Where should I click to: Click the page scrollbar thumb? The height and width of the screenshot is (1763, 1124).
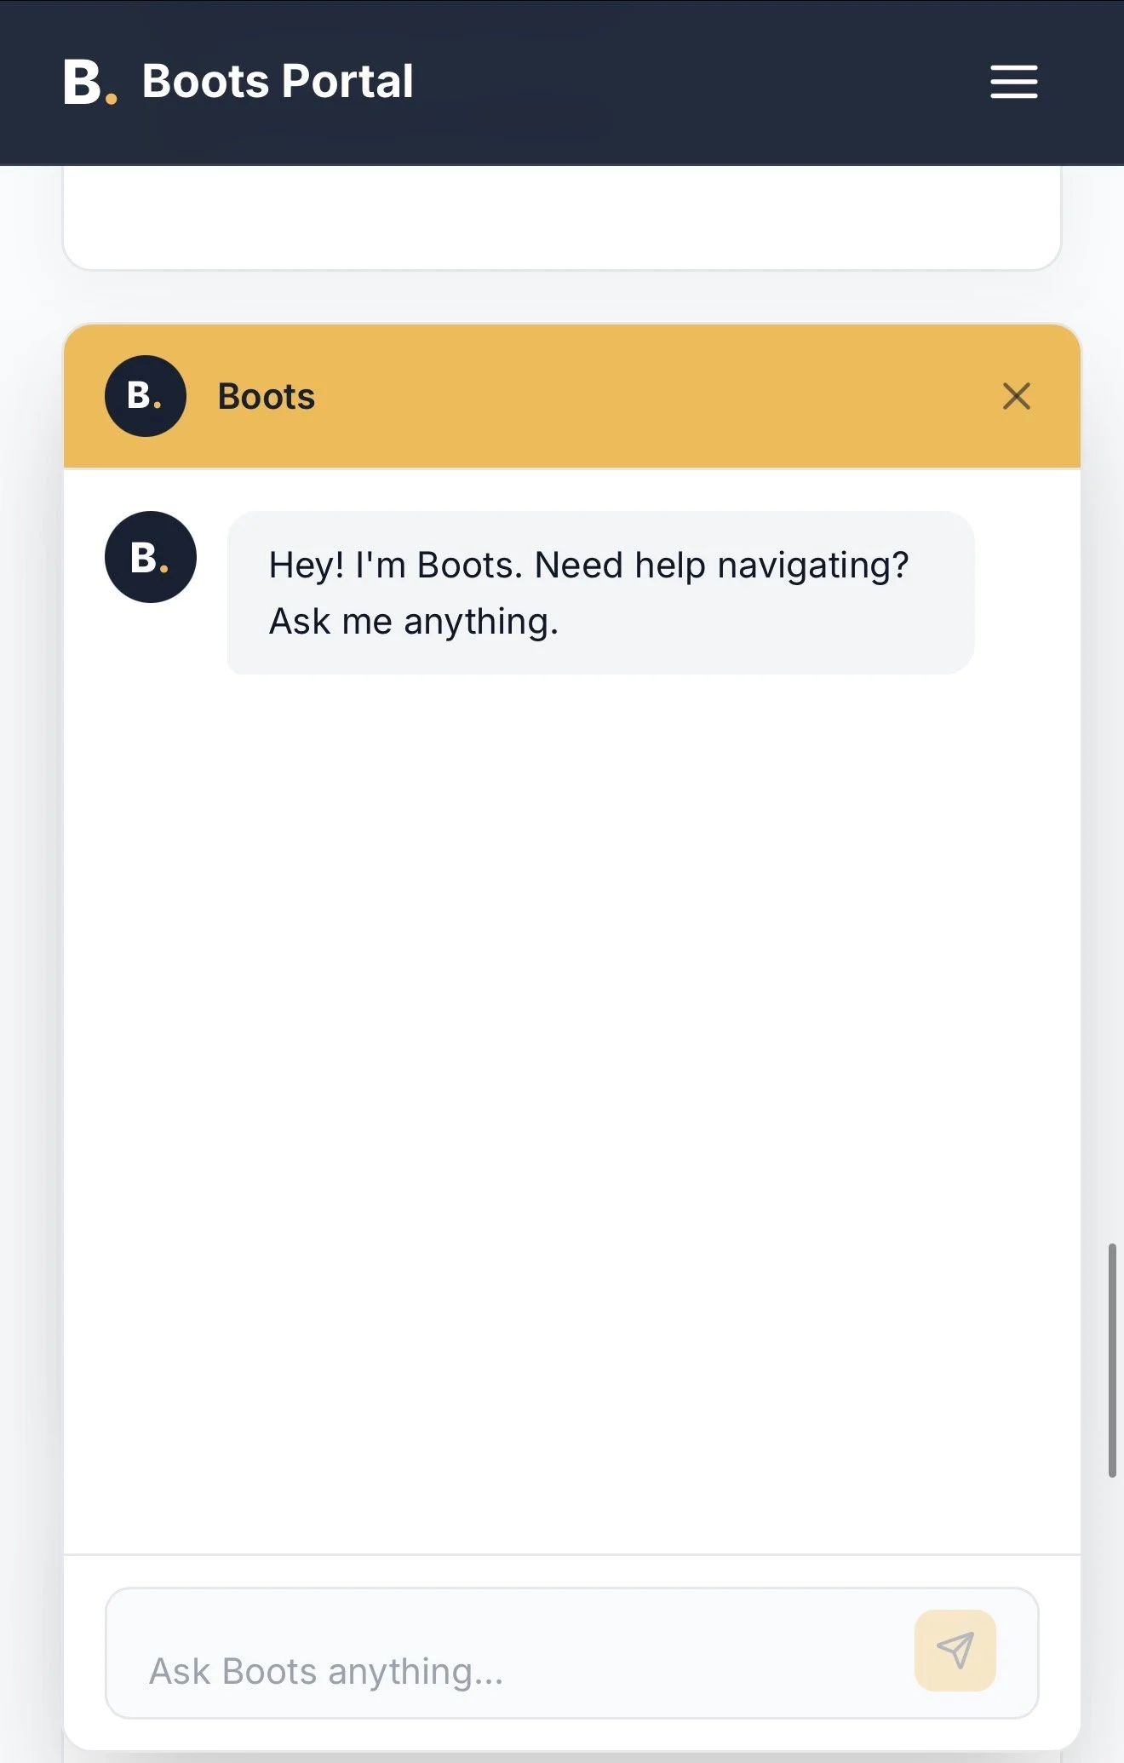point(1111,1360)
